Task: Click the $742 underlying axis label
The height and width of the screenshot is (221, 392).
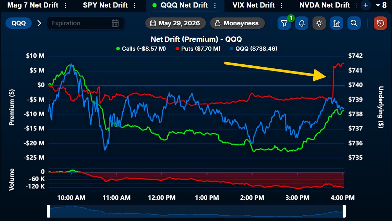Action: pyautogui.click(x=355, y=56)
